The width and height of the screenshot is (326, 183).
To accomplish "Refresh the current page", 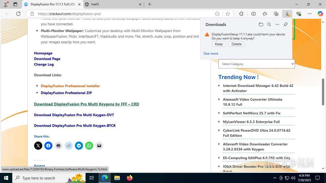I will click(18, 14).
